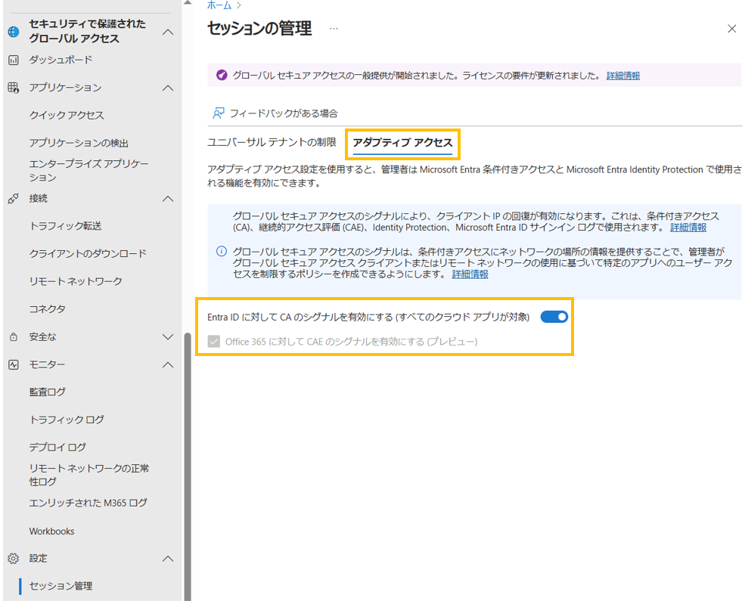Open 詳細情報 link after サインイン ログ text
This screenshot has width=745, height=604.
688,228
